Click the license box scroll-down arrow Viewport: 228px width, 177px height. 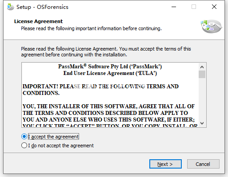coord(202,123)
